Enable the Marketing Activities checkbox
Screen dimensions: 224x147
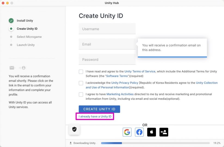point(81,94)
